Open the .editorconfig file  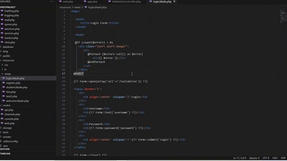(x=10, y=141)
